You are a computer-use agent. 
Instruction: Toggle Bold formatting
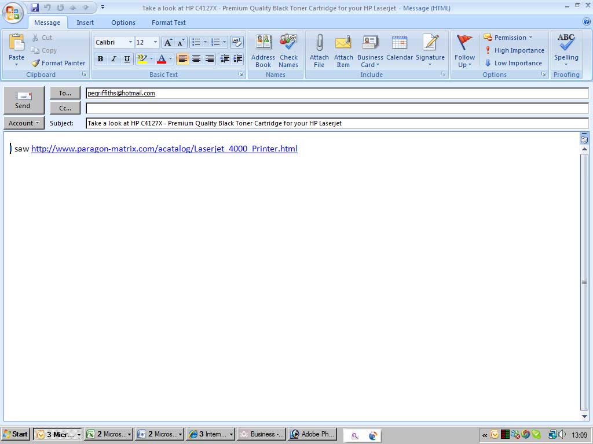100,59
